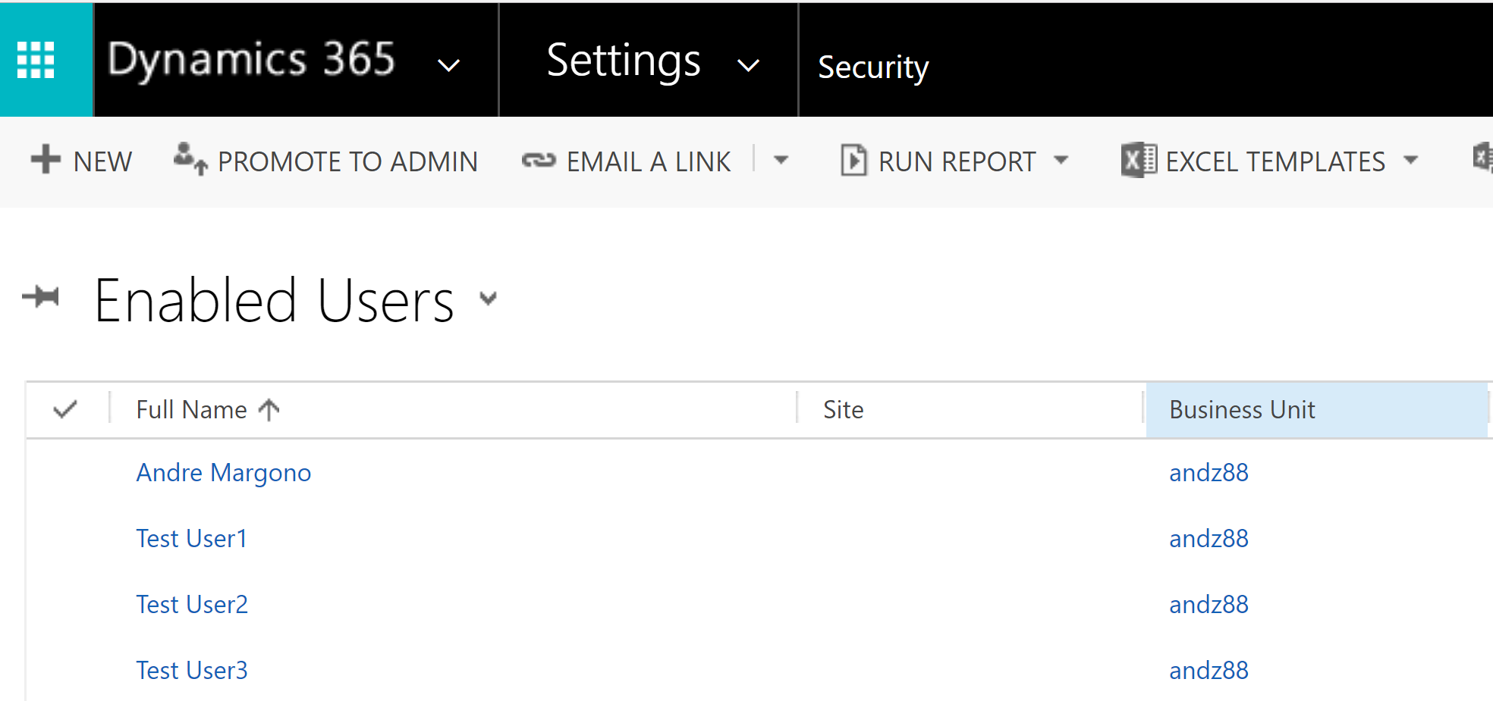Click the partially visible Excel export icon
This screenshot has width=1493, height=701.
[x=1482, y=159]
